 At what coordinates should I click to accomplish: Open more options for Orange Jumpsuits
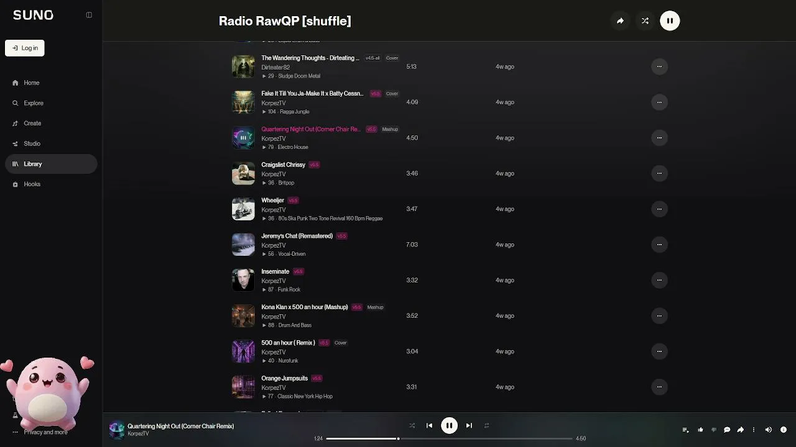(x=659, y=387)
